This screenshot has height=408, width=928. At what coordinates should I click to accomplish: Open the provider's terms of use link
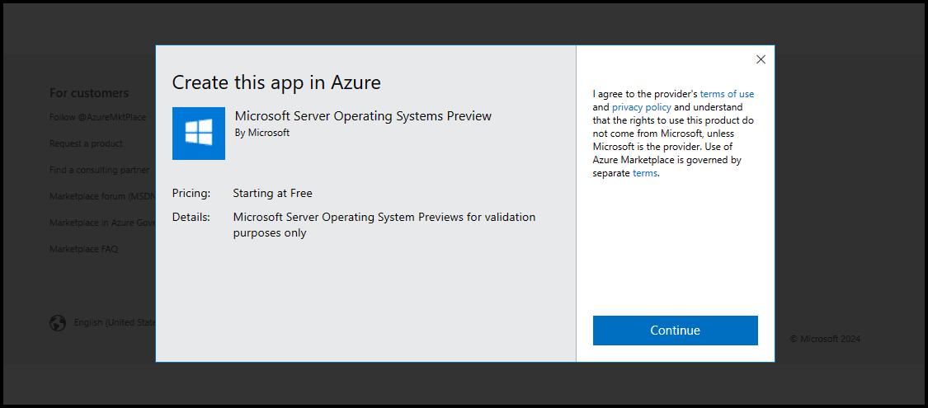tap(727, 94)
